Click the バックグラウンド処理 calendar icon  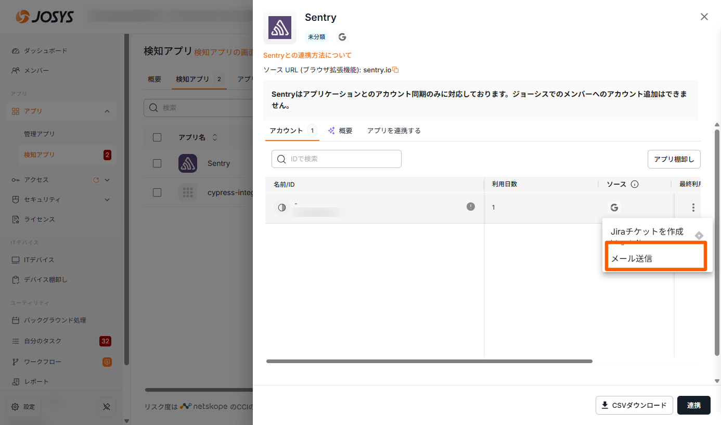click(15, 320)
